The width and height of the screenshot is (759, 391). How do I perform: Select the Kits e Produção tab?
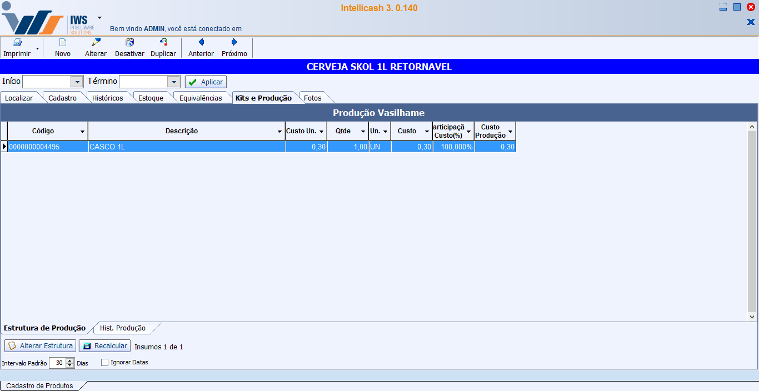pyautogui.click(x=263, y=98)
